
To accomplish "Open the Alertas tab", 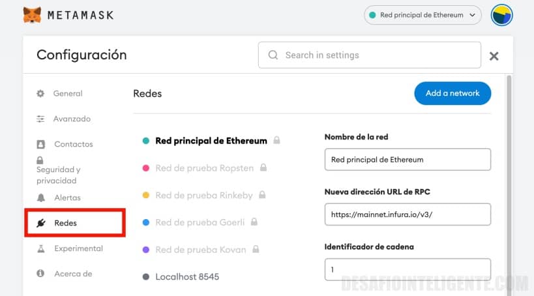I will coord(67,198).
